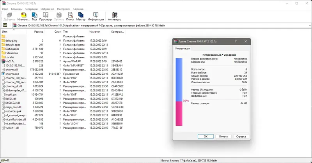The image size is (312, 163).
Task: Click the help '?' button in dialog
Action: coord(236,41)
